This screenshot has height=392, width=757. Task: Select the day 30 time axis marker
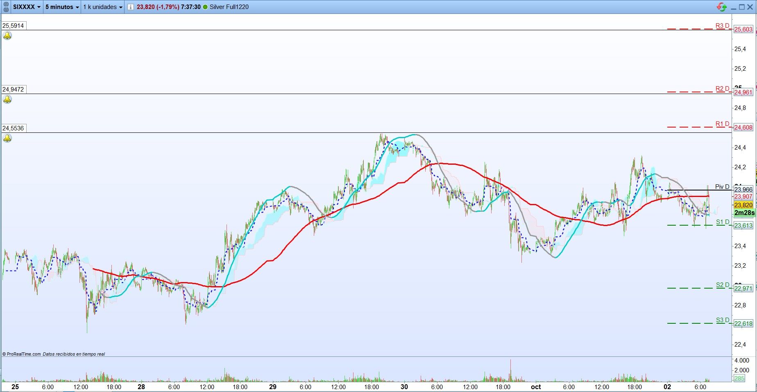pos(404,387)
